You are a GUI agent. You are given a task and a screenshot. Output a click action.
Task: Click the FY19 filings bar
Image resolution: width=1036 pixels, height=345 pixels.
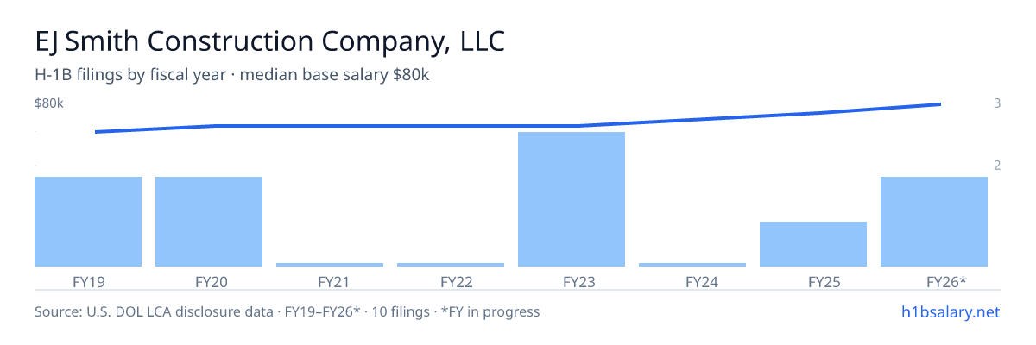(x=88, y=222)
